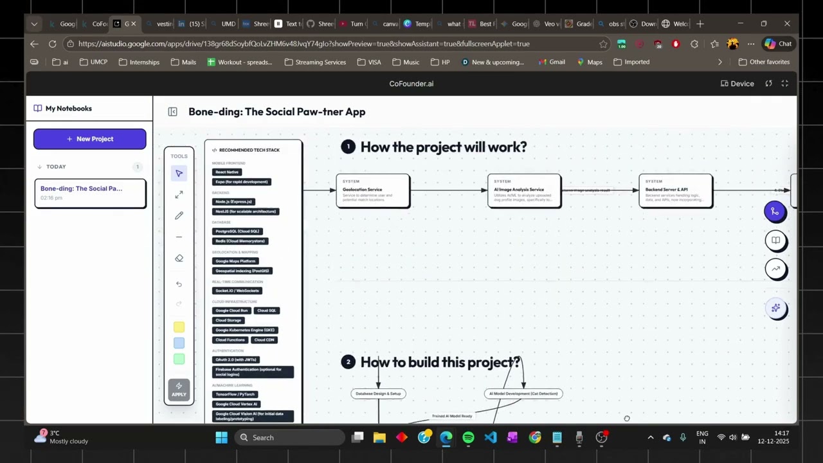Open Other favorites folder
The width and height of the screenshot is (823, 463).
(x=764, y=62)
